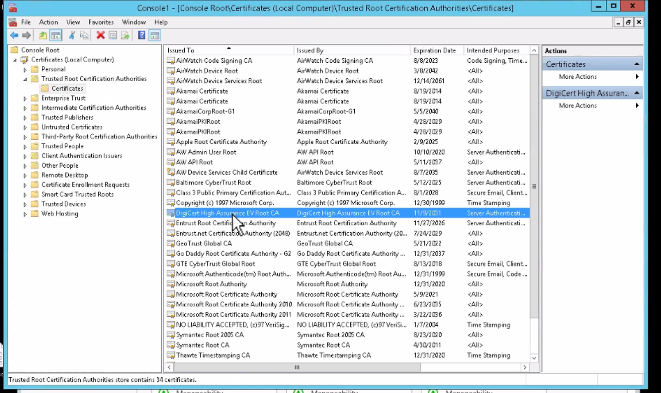Click the Up one level folder icon
661x393 pixels.
point(43,36)
